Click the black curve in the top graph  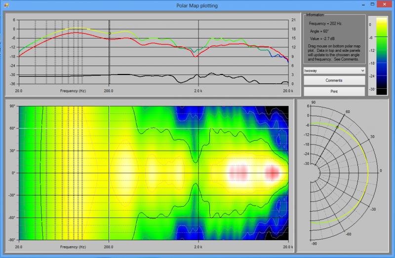[x=148, y=75]
